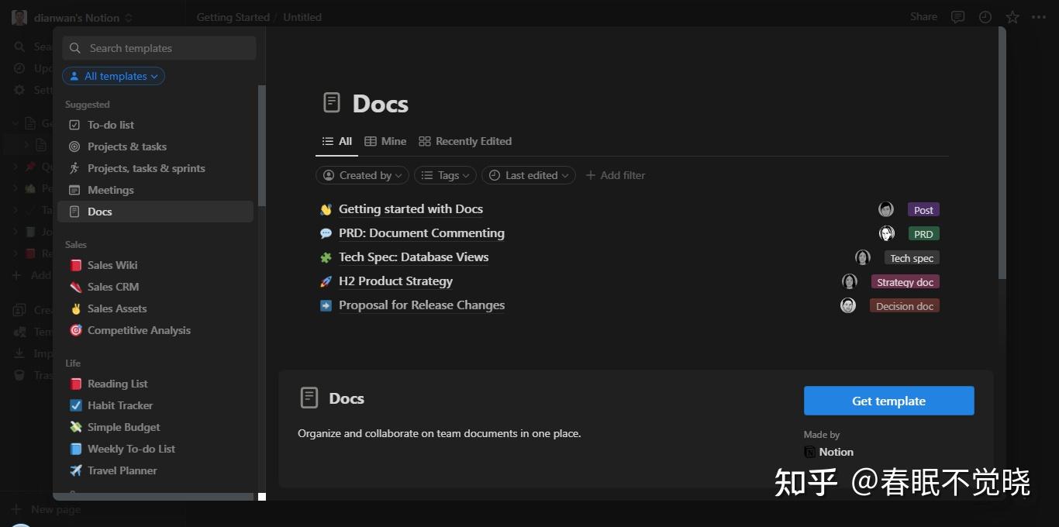The width and height of the screenshot is (1059, 527).
Task: Click the rocket icon on H2 Product Strategy
Action: coord(326,281)
